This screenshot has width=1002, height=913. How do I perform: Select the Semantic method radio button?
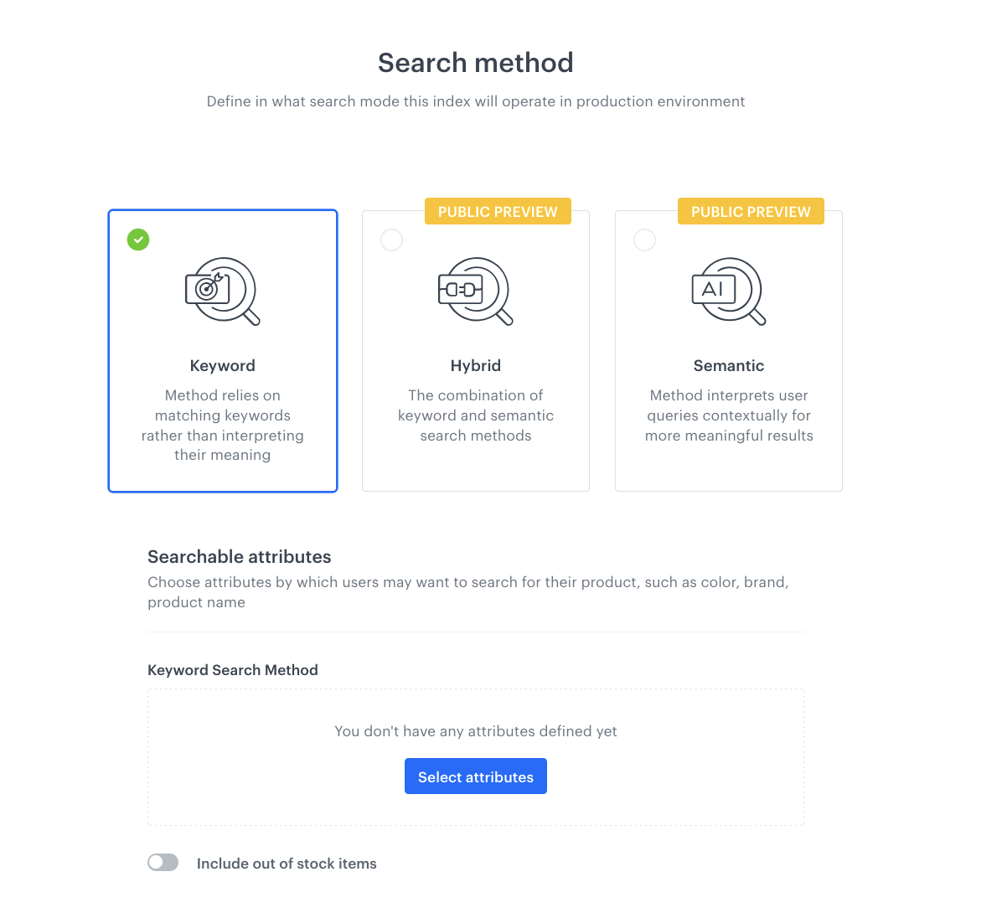click(644, 240)
